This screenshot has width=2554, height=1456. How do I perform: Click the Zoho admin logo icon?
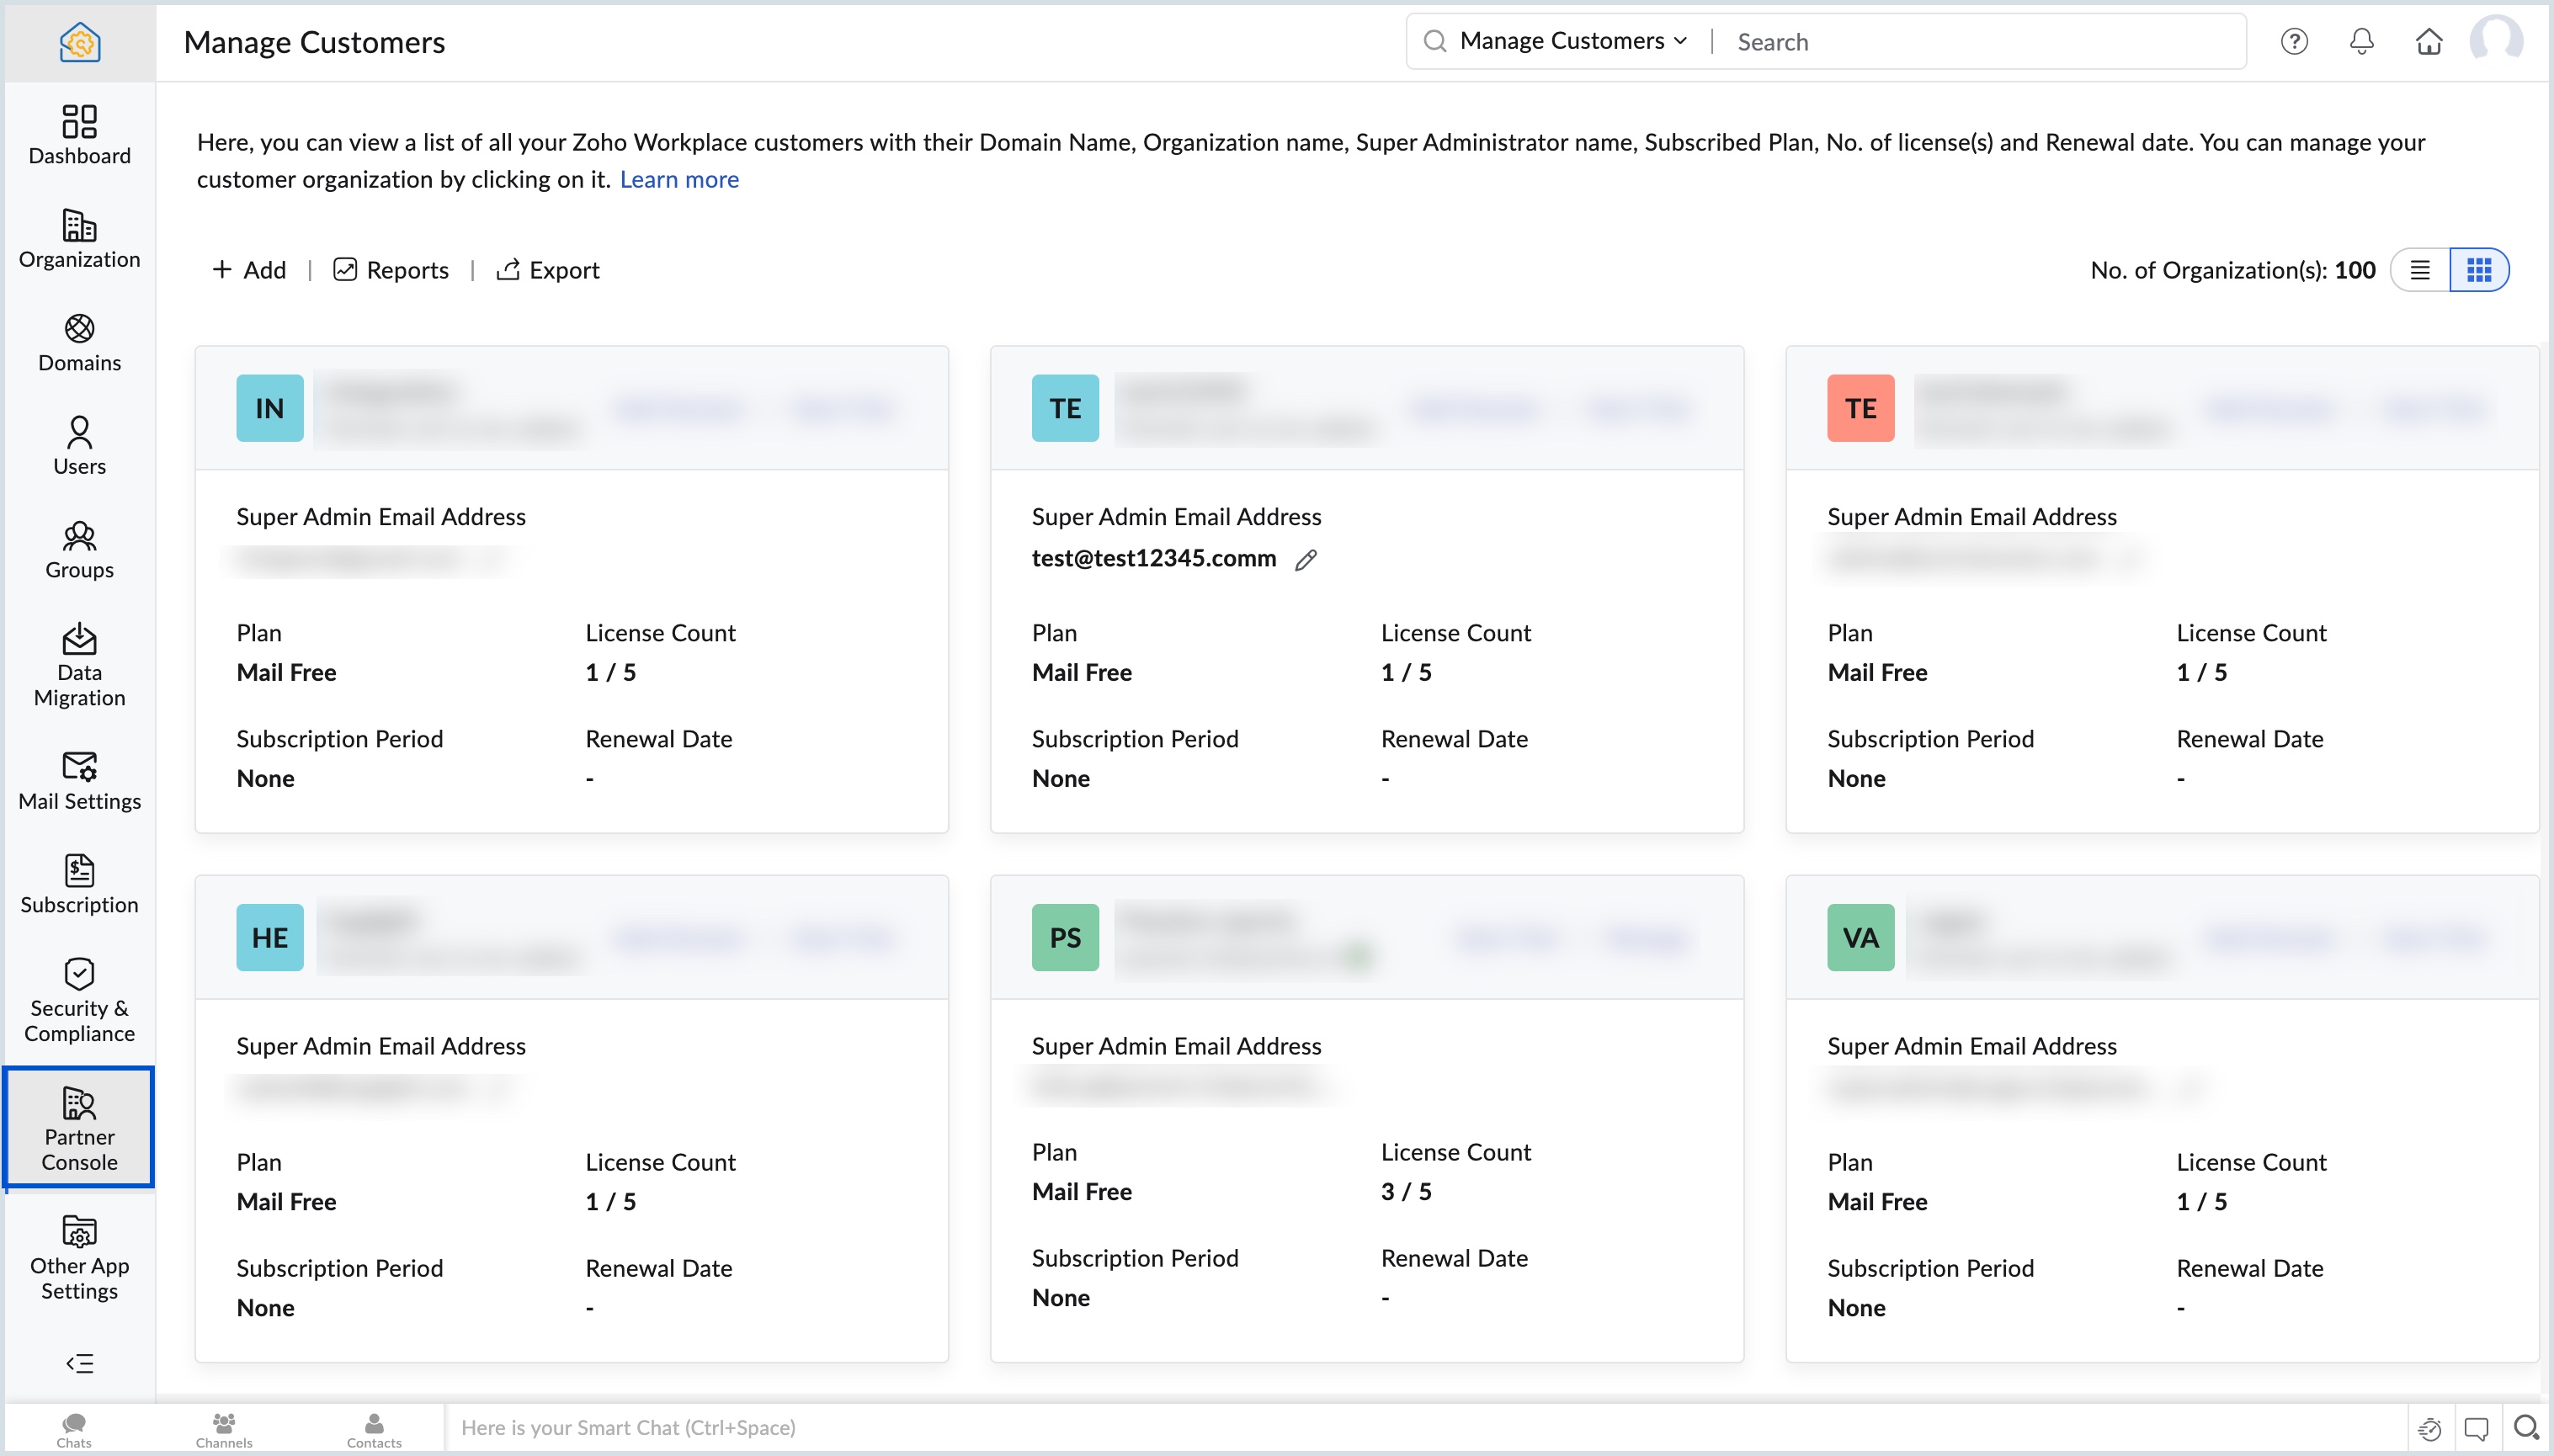(79, 42)
